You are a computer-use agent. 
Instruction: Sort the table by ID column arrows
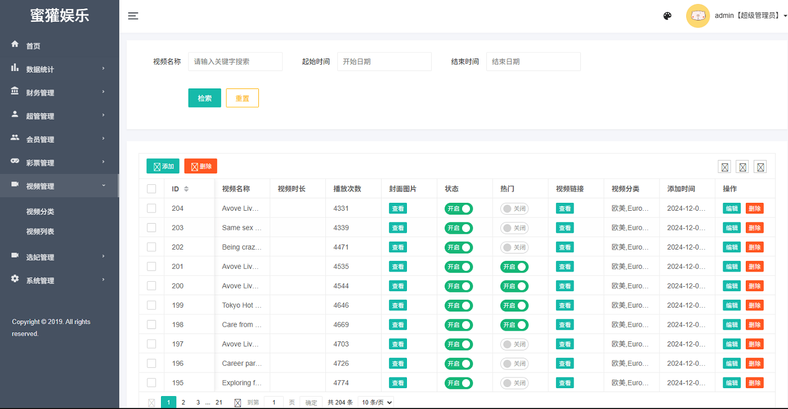click(186, 189)
